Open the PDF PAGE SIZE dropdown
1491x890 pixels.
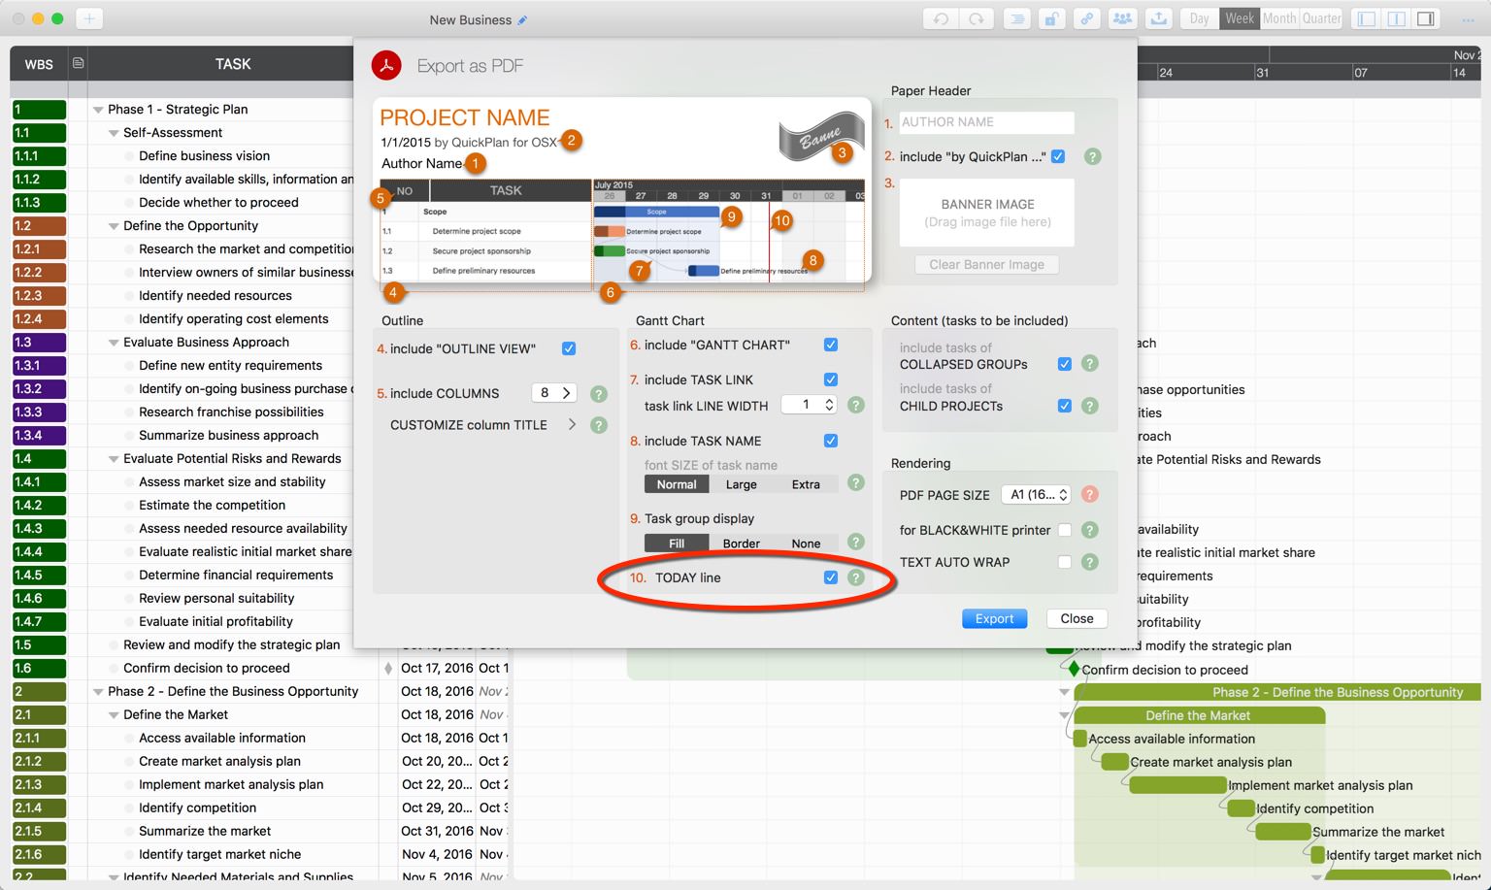[x=1036, y=495]
